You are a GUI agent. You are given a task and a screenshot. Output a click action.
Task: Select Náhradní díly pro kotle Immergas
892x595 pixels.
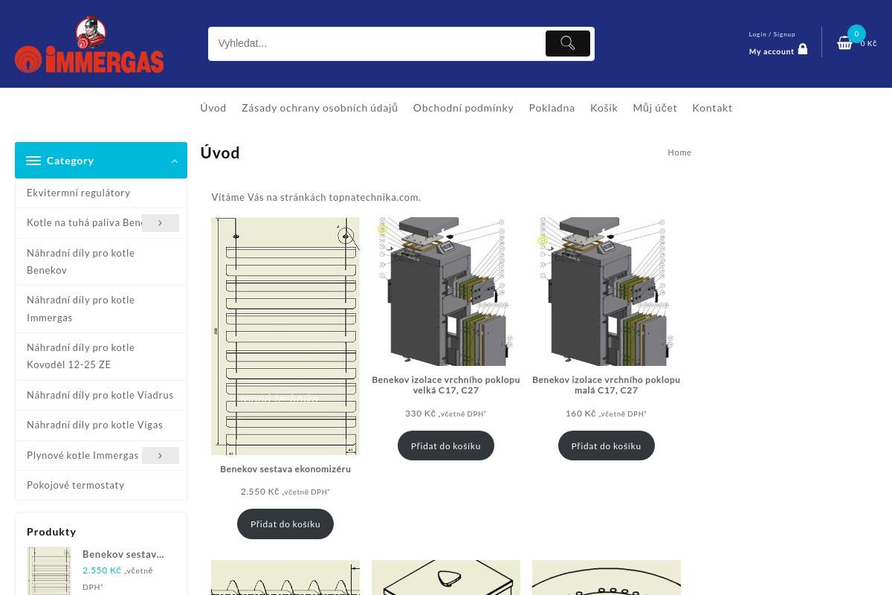81,309
